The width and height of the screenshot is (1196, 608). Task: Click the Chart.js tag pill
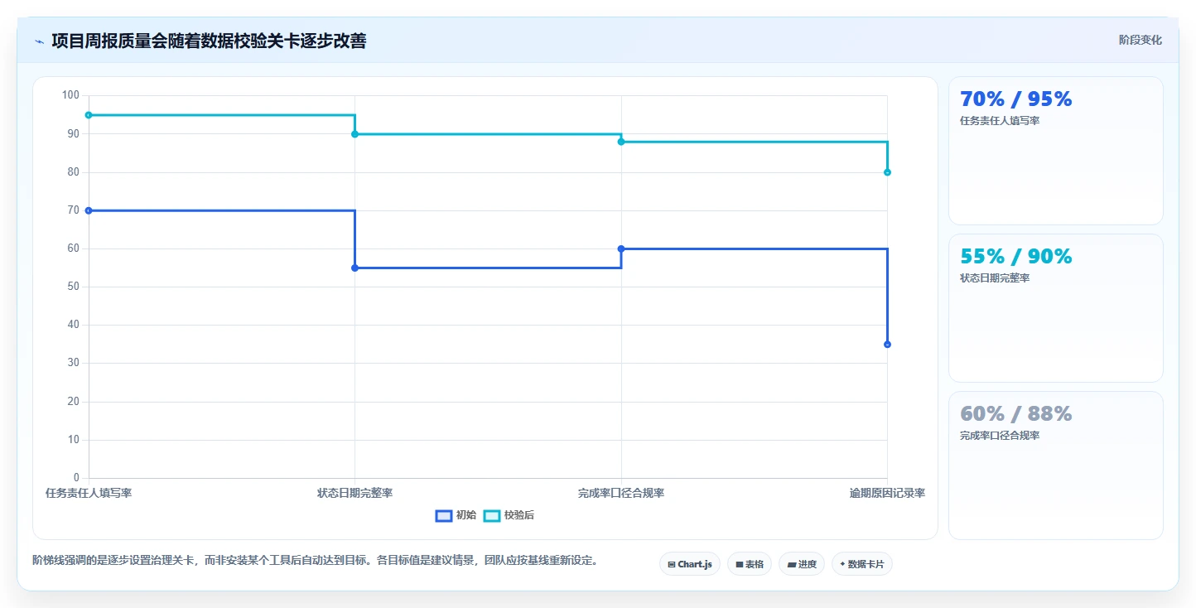pyautogui.click(x=690, y=564)
